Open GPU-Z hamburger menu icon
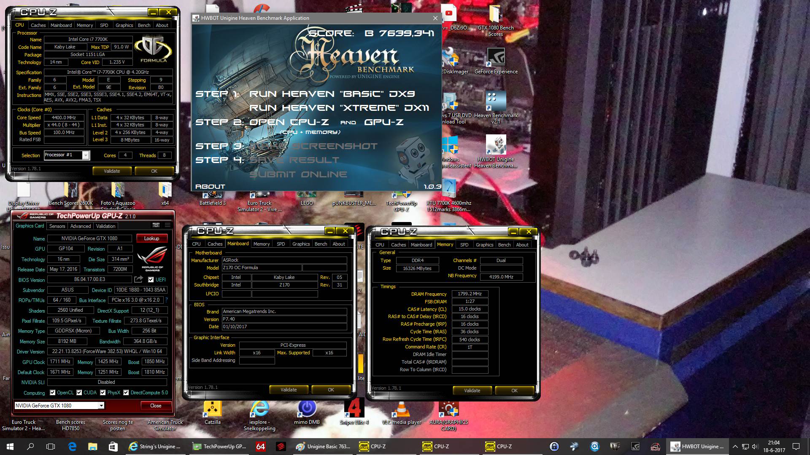Viewport: 810px width, 455px height. click(x=167, y=225)
